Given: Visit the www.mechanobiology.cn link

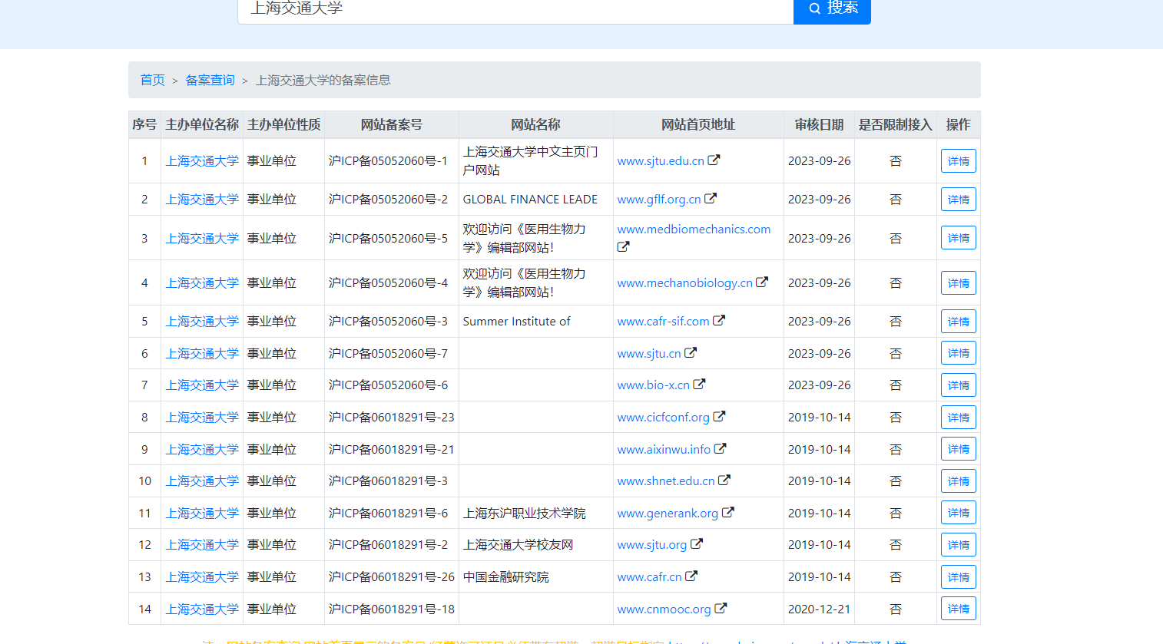Looking at the screenshot, I should click(x=685, y=283).
